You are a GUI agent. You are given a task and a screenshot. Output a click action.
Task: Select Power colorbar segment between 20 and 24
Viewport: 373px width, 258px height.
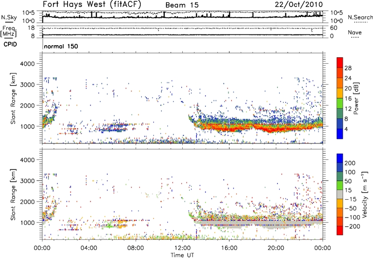[x=340, y=83]
